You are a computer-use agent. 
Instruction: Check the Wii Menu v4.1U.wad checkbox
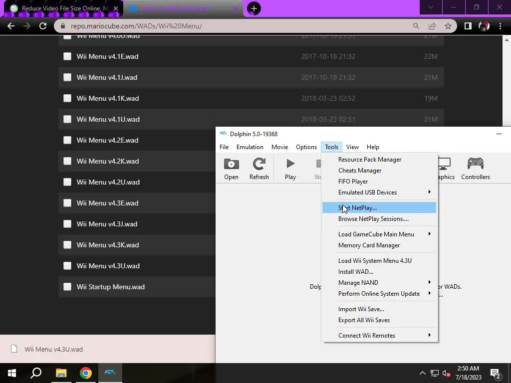[x=67, y=119]
